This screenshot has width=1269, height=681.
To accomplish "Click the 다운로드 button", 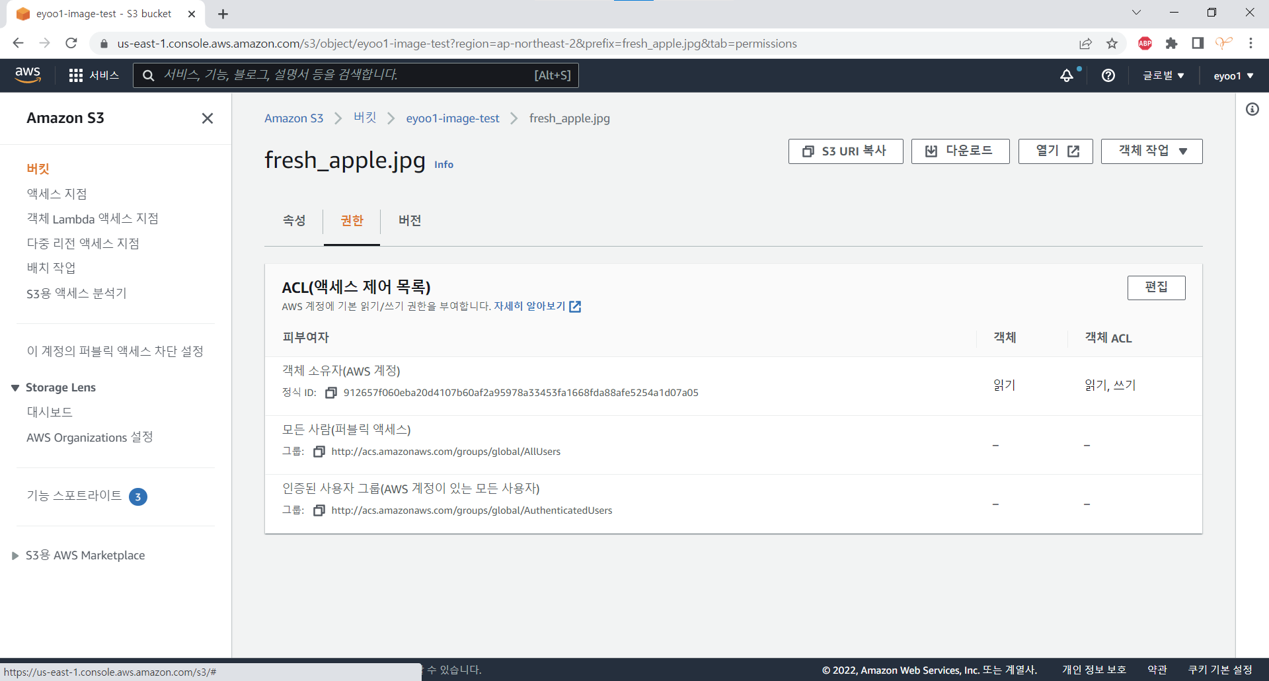I will [x=960, y=151].
